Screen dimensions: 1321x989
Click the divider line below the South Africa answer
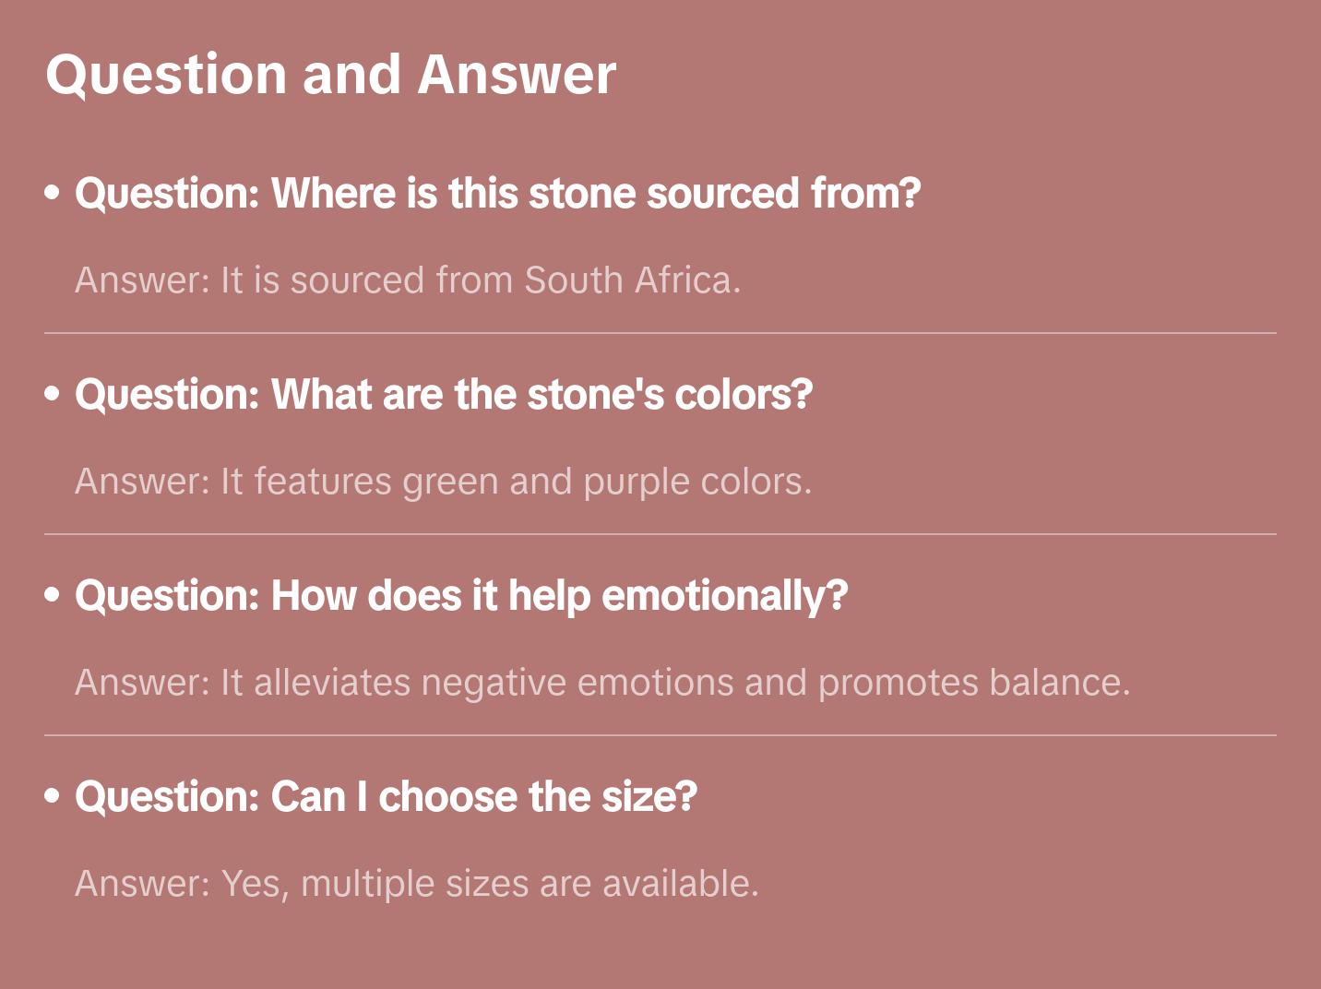point(660,333)
